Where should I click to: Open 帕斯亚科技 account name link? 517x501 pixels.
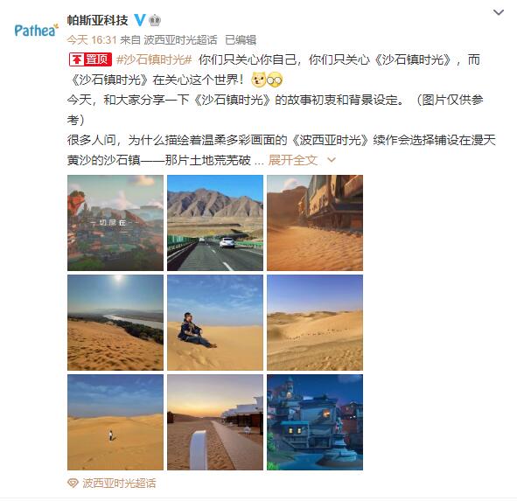98,20
